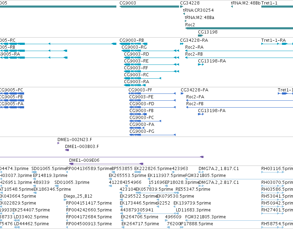Select EST DMG7A.2_1.B17.C1 label
293x229 pixels.
click(x=219, y=169)
